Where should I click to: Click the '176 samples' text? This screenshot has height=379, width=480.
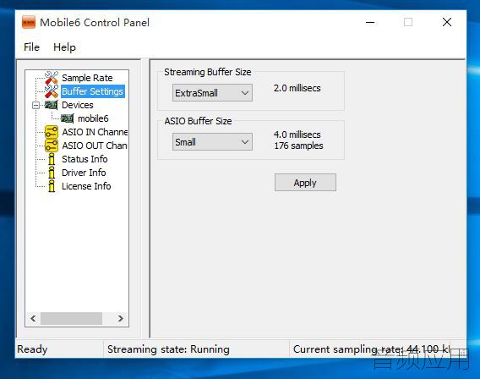tap(298, 146)
